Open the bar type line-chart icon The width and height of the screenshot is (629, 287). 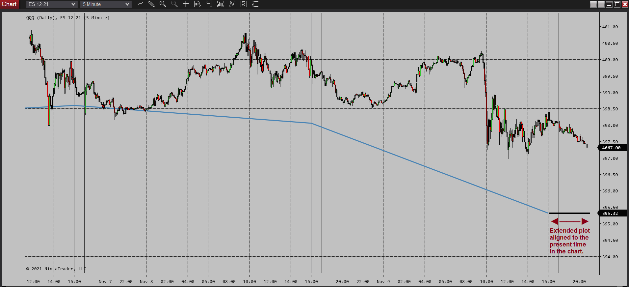(140, 4)
